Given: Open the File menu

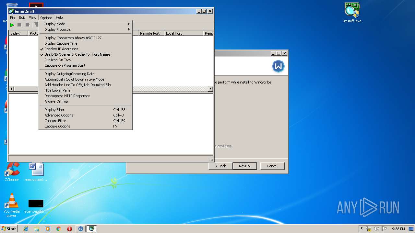Looking at the screenshot, I should coord(13,17).
